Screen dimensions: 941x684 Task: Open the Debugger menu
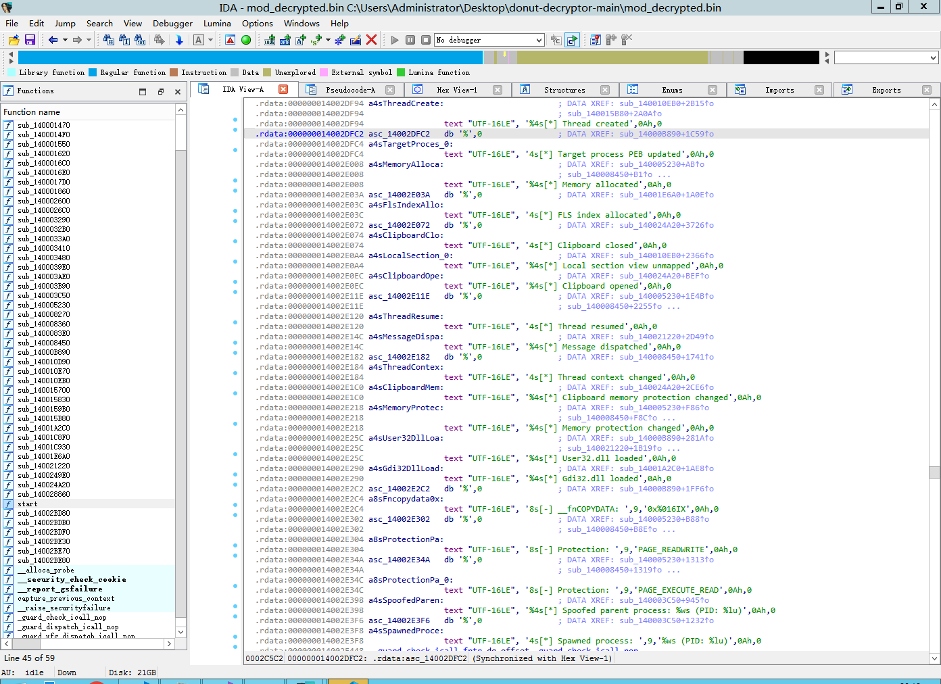pyautogui.click(x=172, y=23)
